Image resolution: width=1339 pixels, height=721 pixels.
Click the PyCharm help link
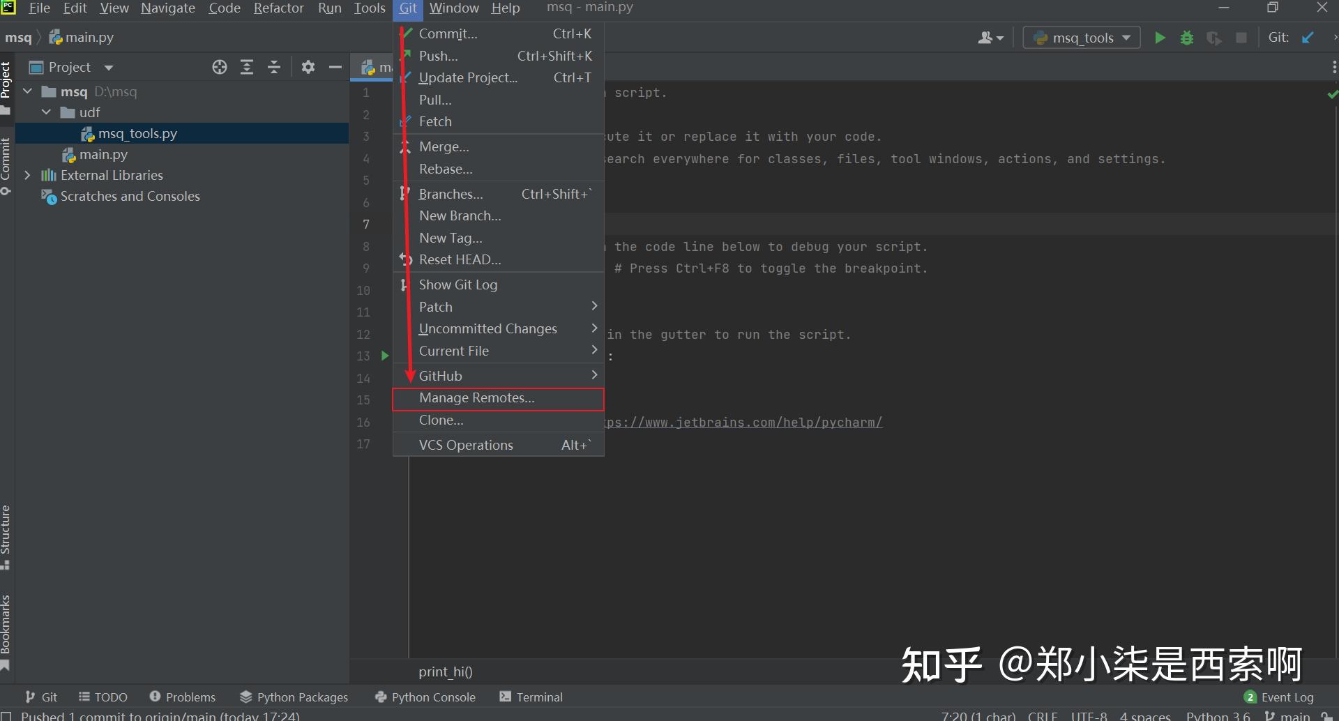[x=743, y=422]
